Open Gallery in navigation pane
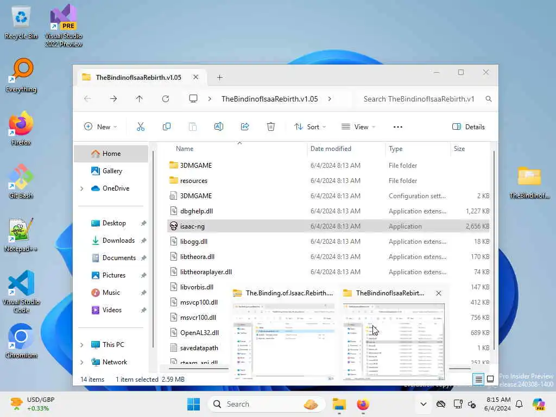Screen dimensions: 556x417 (111, 171)
